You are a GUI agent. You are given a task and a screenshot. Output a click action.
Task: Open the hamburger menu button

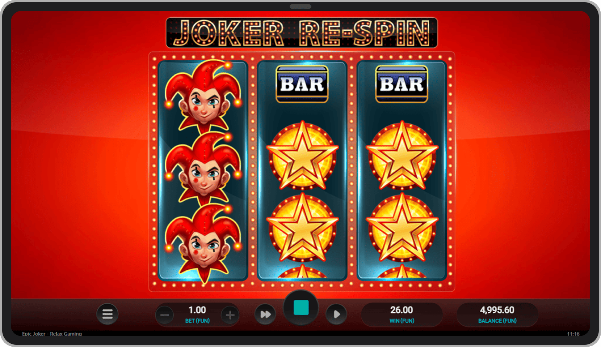[x=108, y=314]
